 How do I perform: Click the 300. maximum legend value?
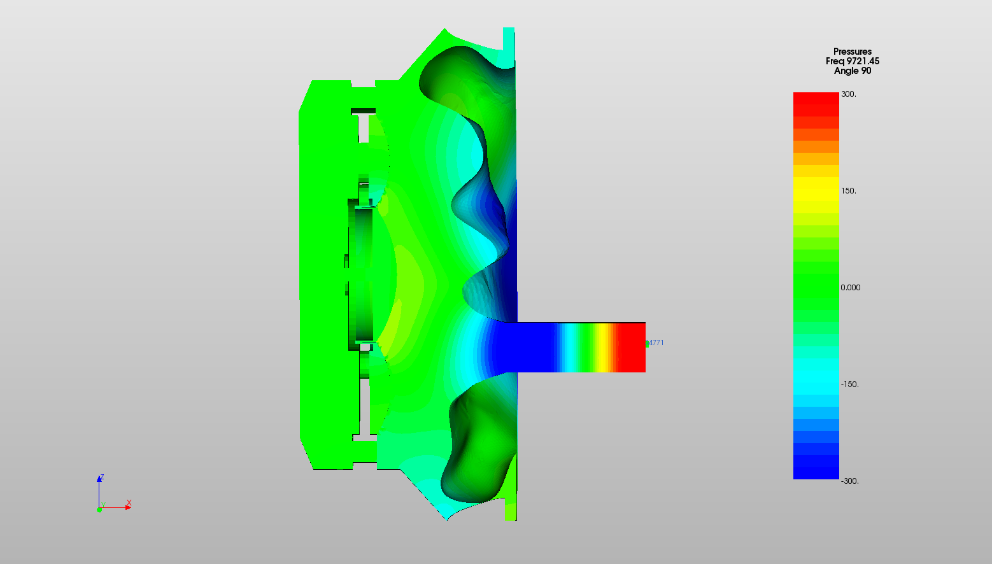tap(848, 94)
